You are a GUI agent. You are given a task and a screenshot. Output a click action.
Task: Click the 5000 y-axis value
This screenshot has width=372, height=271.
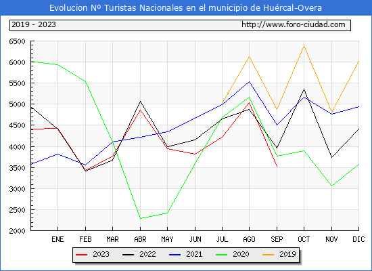17,104
